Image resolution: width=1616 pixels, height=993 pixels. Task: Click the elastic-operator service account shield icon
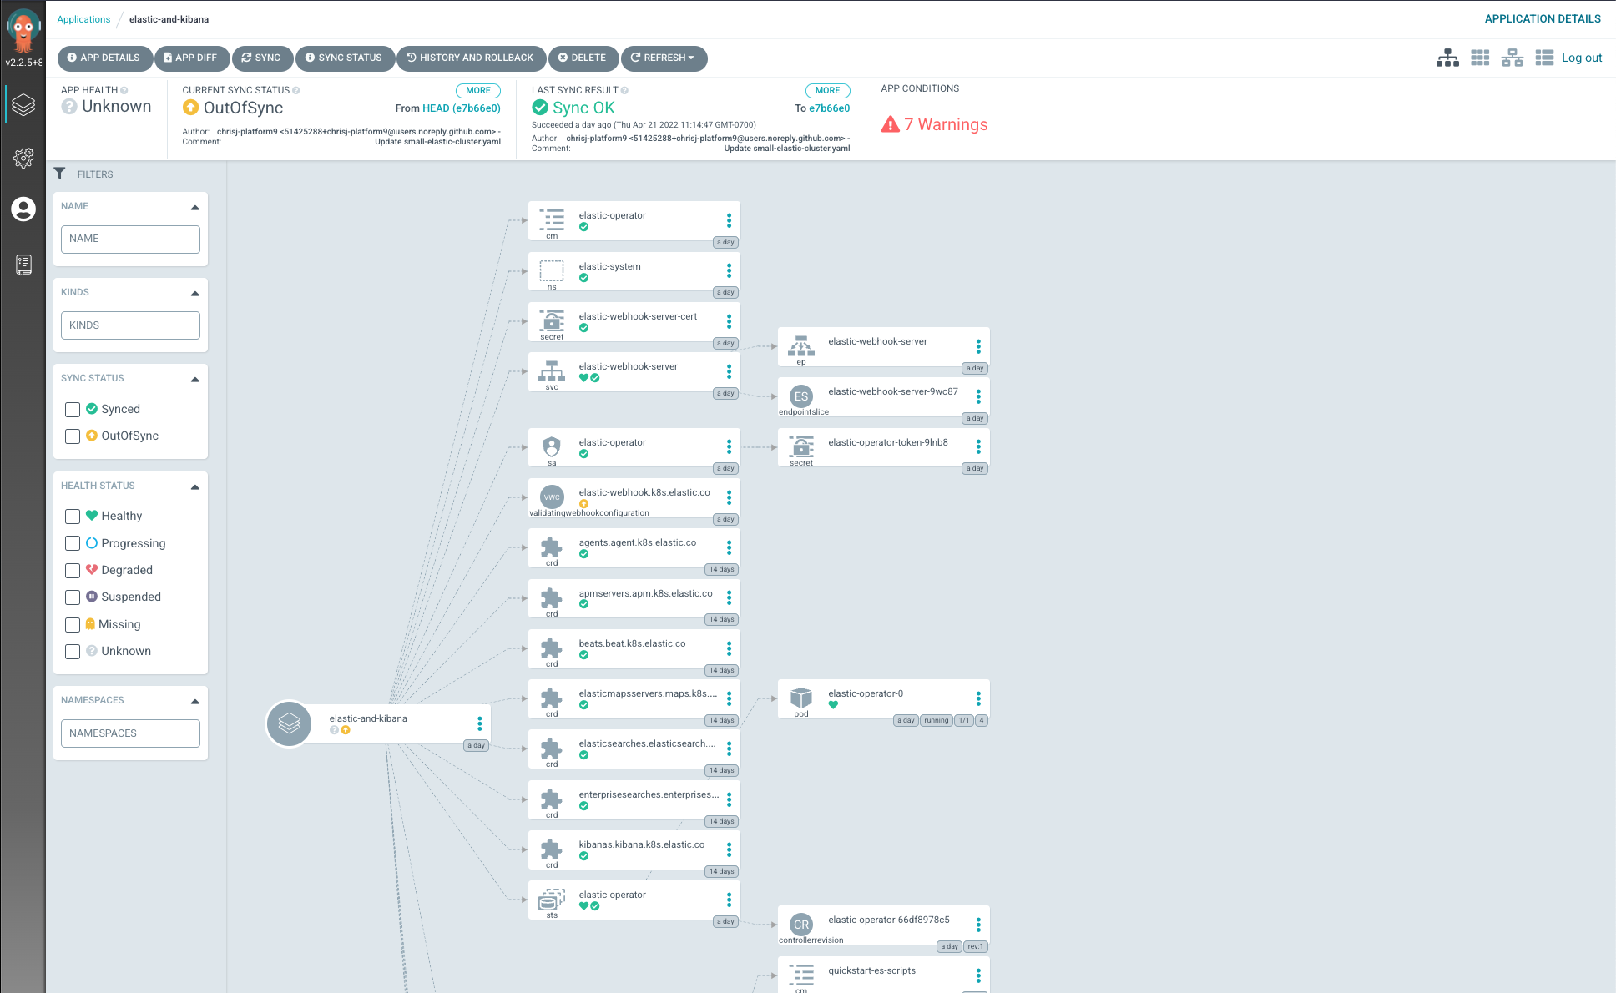552,446
